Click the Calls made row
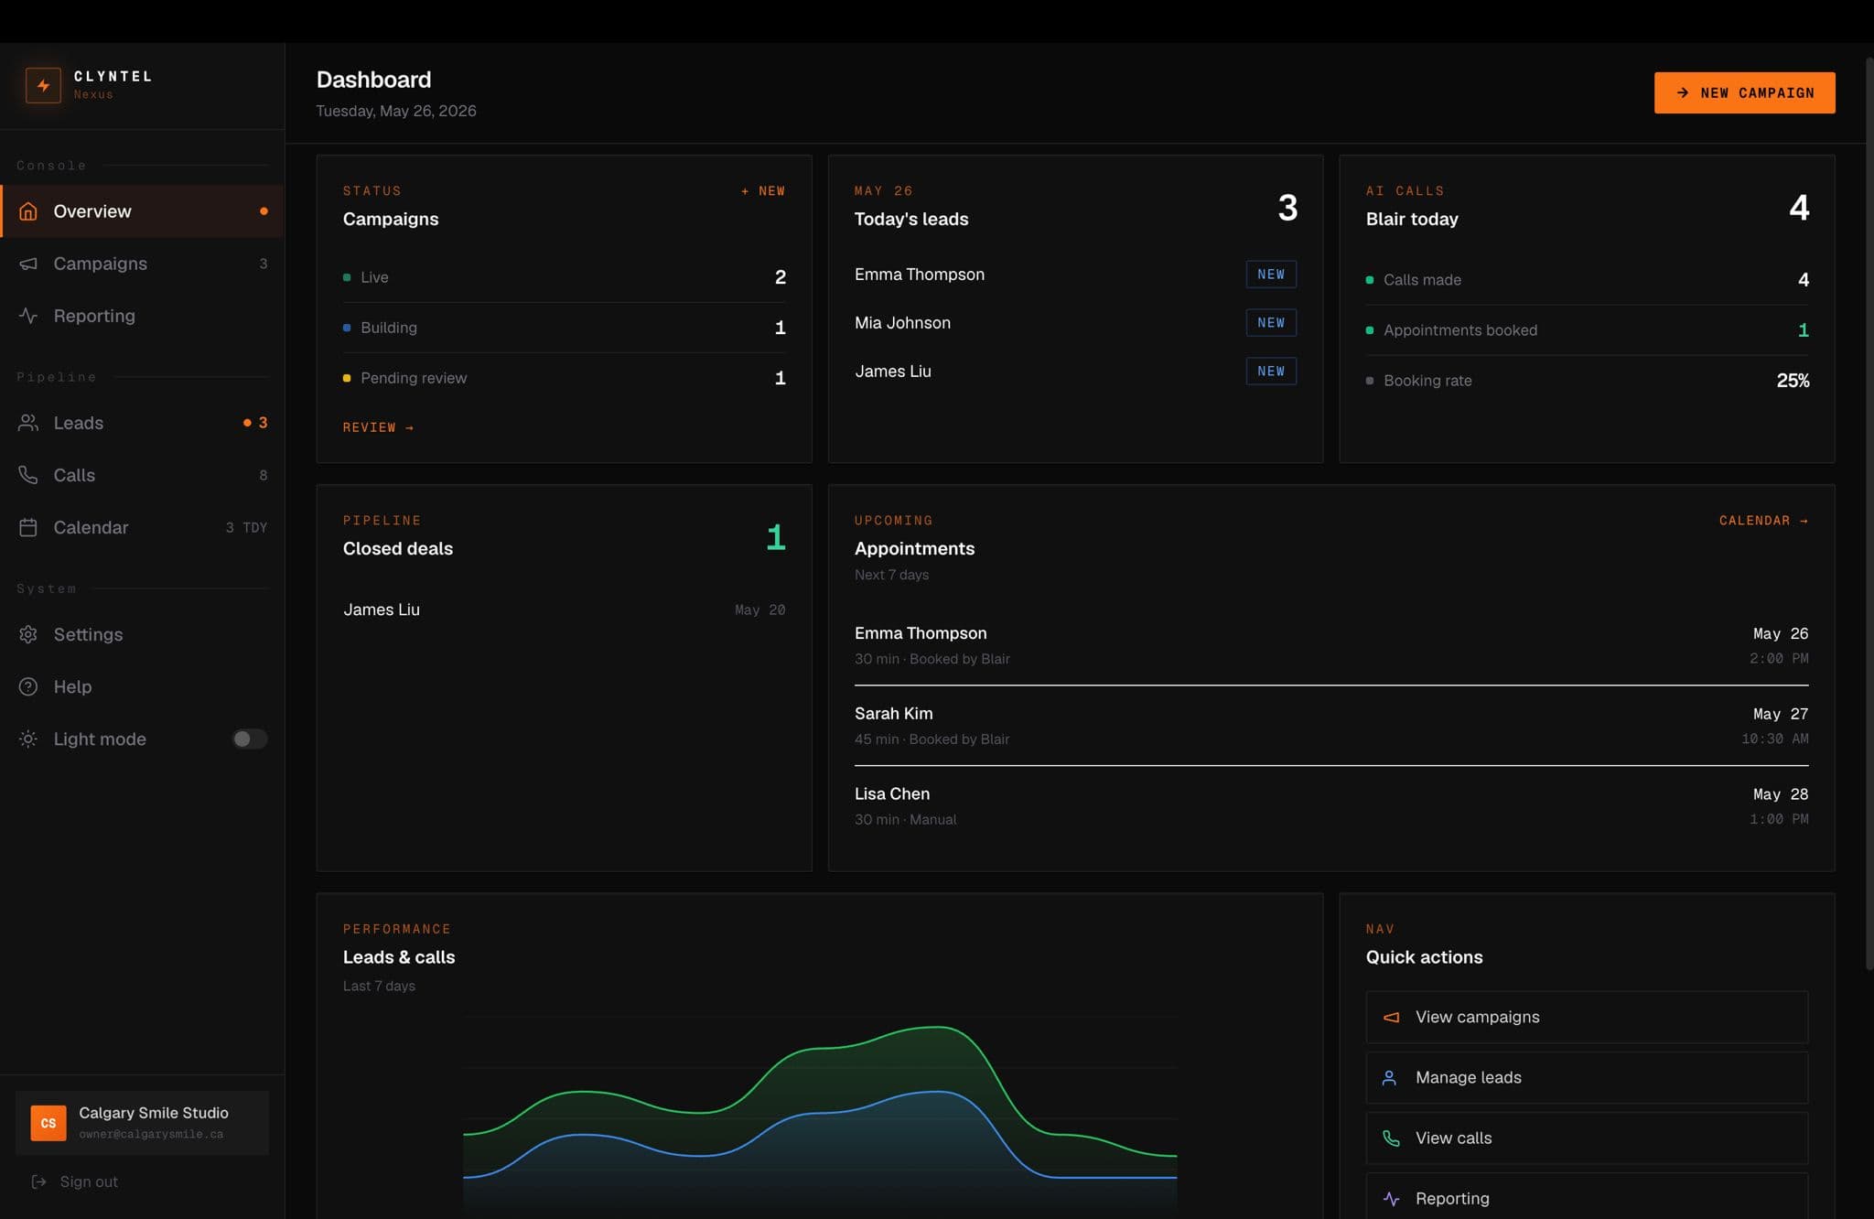The image size is (1874, 1219). 1587,280
